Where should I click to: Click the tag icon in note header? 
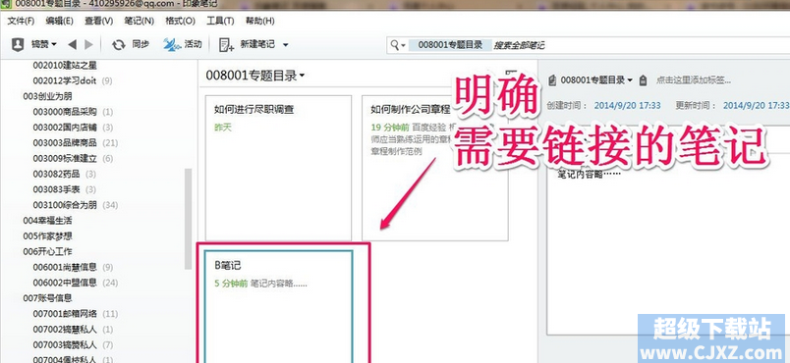pos(643,79)
